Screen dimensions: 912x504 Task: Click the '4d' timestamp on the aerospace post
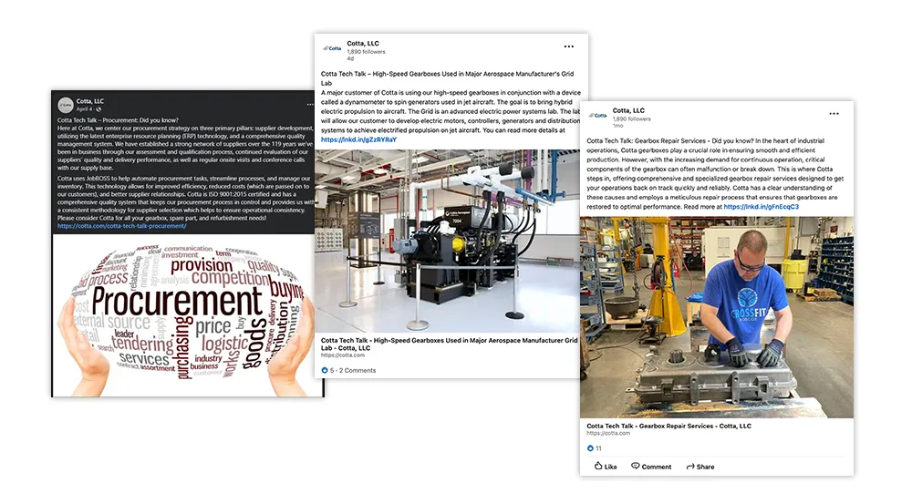click(x=350, y=58)
